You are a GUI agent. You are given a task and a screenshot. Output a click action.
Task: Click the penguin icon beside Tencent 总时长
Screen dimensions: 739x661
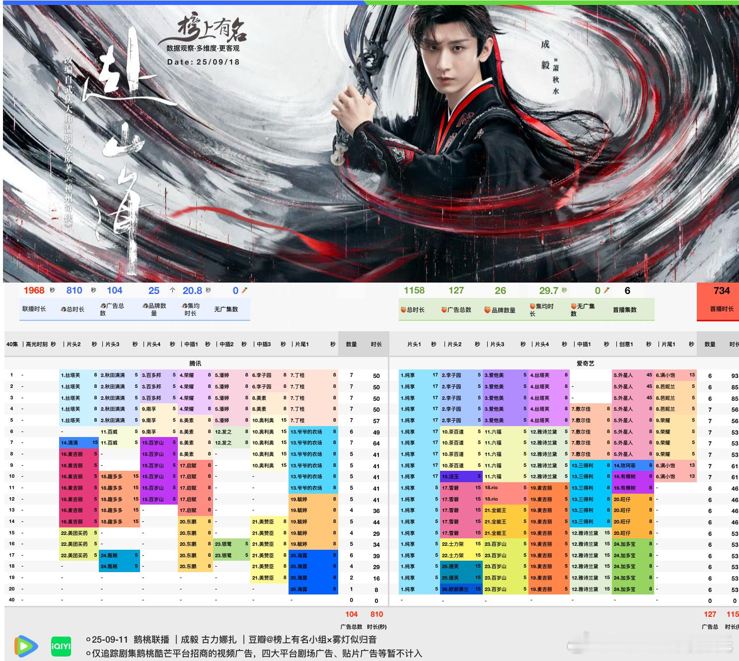tap(63, 309)
